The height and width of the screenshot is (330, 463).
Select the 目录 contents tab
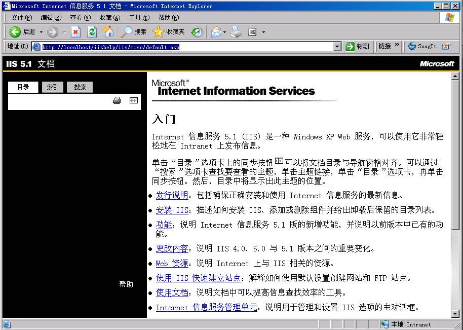pyautogui.click(x=23, y=87)
